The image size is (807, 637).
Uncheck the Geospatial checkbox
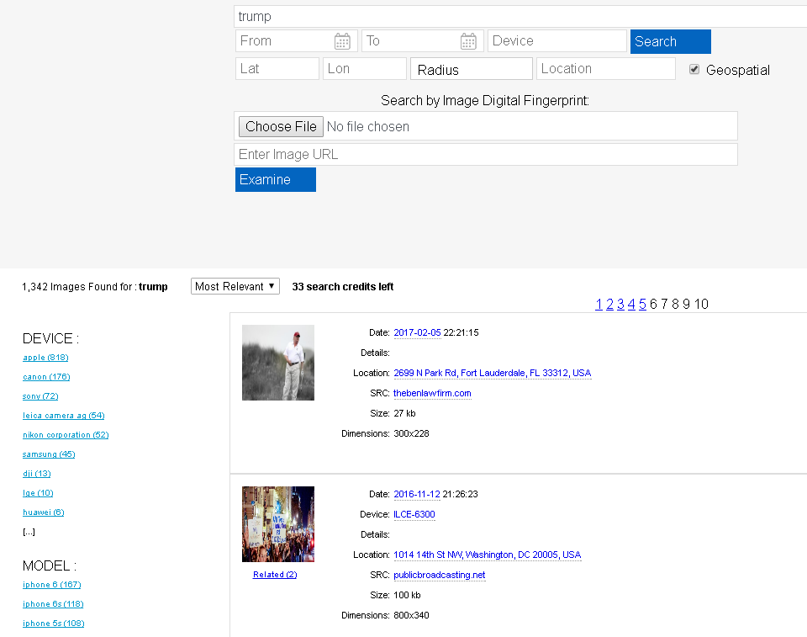tap(694, 69)
